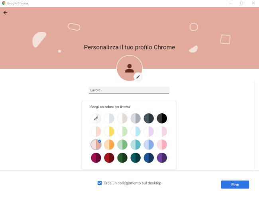Viewport: 259px width, 198px height.
Task: Select the pink rose theme color
Action: [x=162, y=145]
